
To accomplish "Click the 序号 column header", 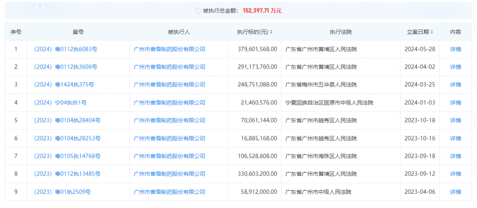I will [x=16, y=32].
